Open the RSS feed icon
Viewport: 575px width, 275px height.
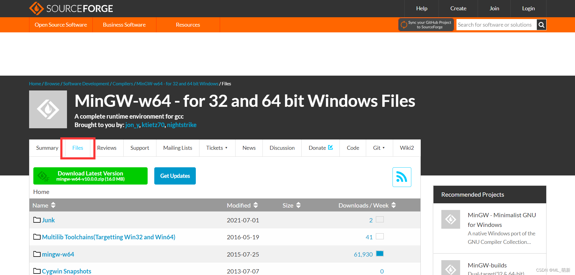[x=402, y=177]
